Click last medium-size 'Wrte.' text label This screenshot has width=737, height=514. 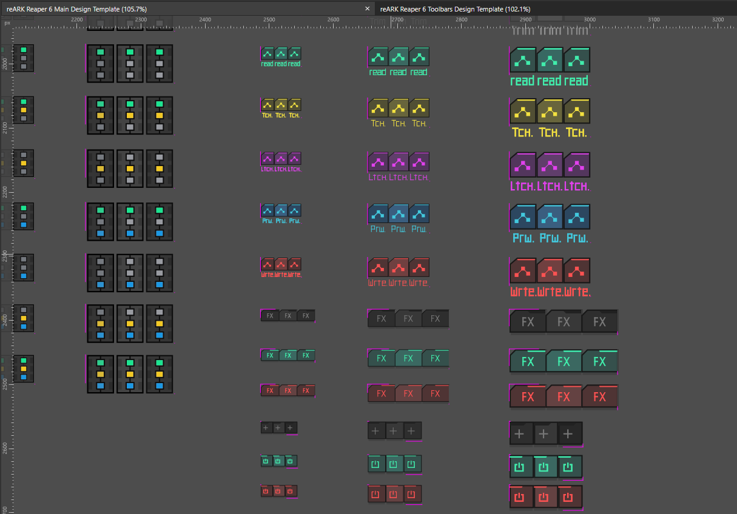click(x=419, y=283)
